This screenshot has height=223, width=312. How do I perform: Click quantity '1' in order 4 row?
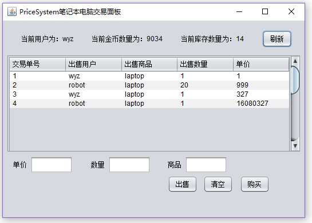coord(205,103)
